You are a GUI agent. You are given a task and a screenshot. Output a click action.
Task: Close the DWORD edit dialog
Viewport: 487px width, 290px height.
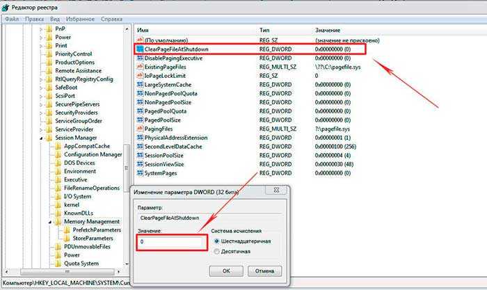(276, 190)
